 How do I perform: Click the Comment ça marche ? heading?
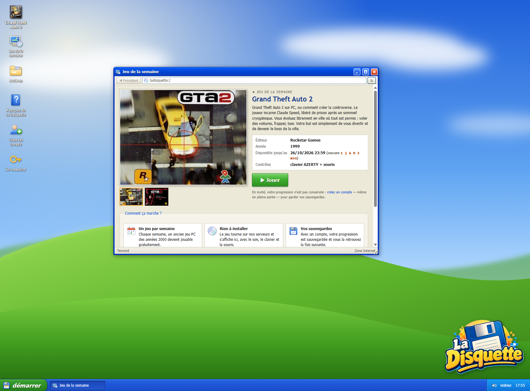coord(143,213)
